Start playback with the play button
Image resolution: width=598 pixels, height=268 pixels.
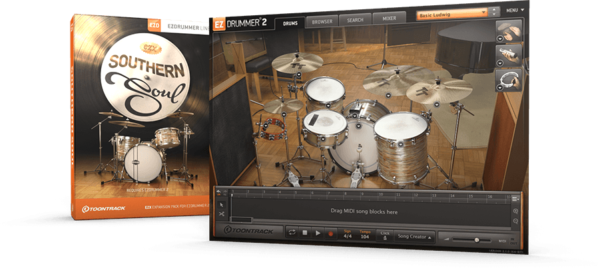pyautogui.click(x=317, y=233)
